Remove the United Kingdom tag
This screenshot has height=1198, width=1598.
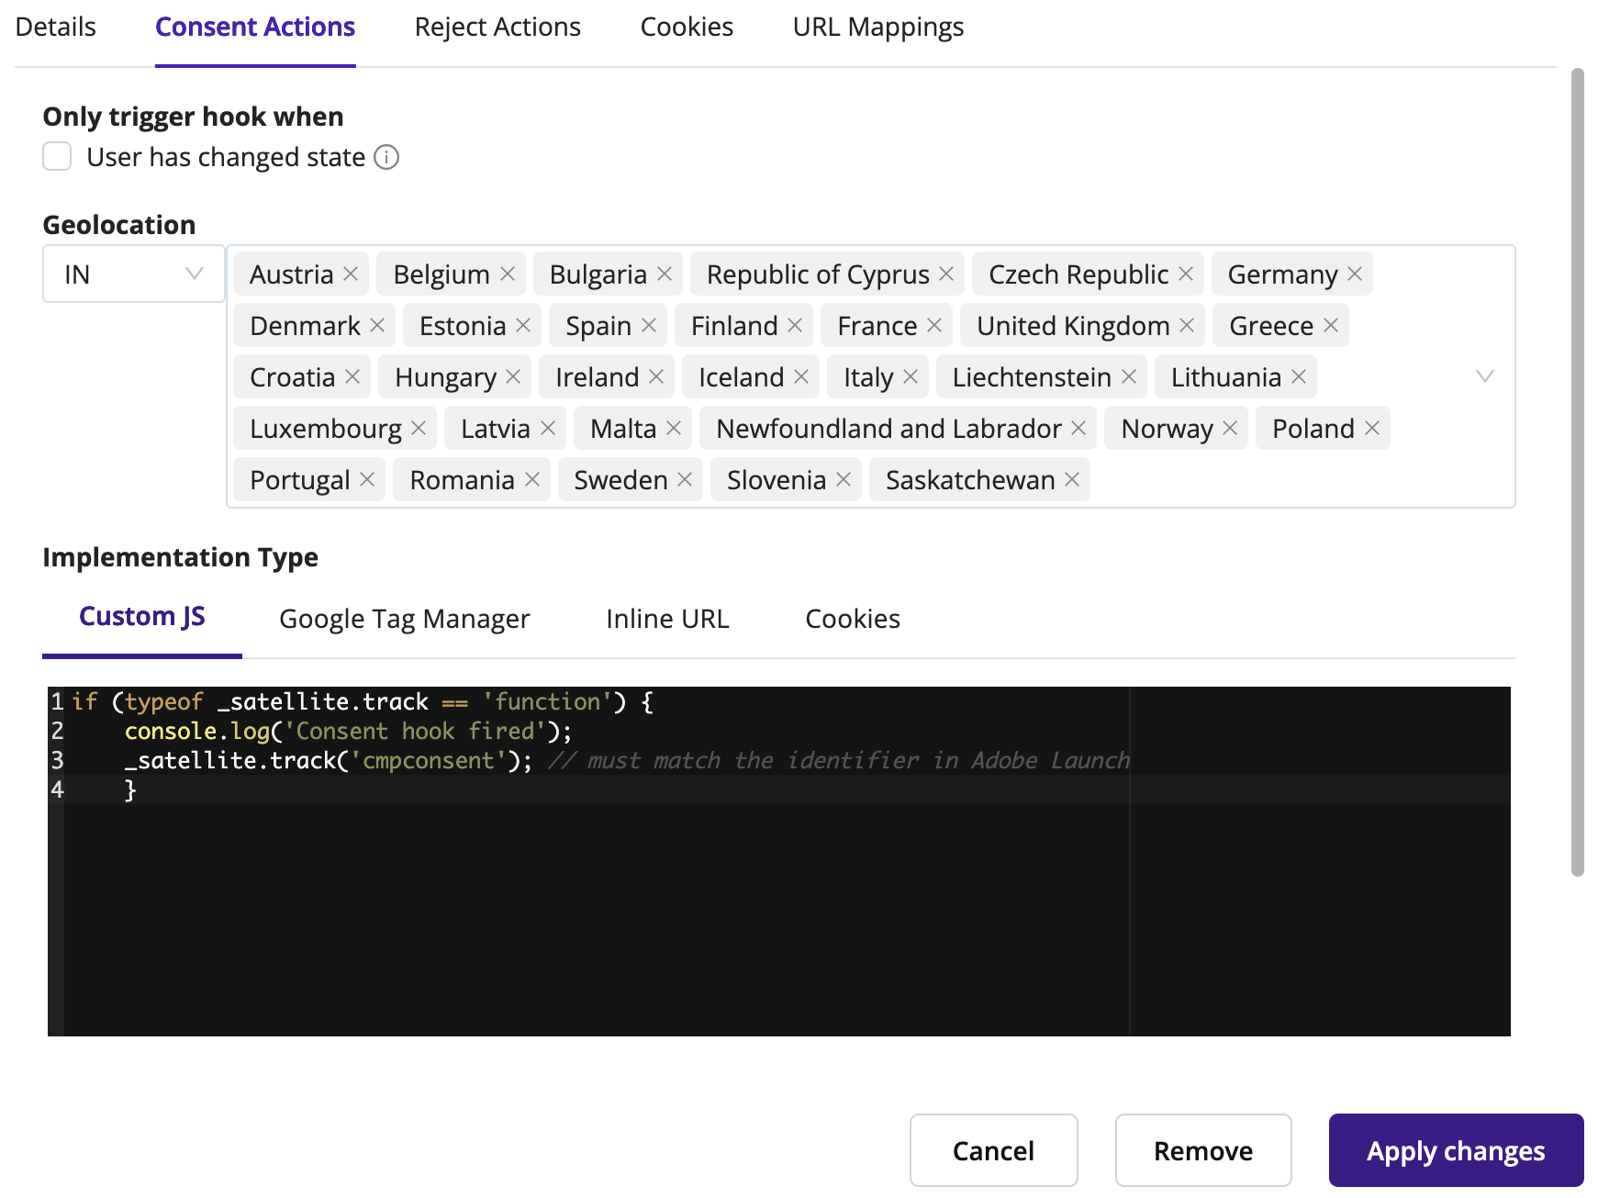pos(1187,325)
